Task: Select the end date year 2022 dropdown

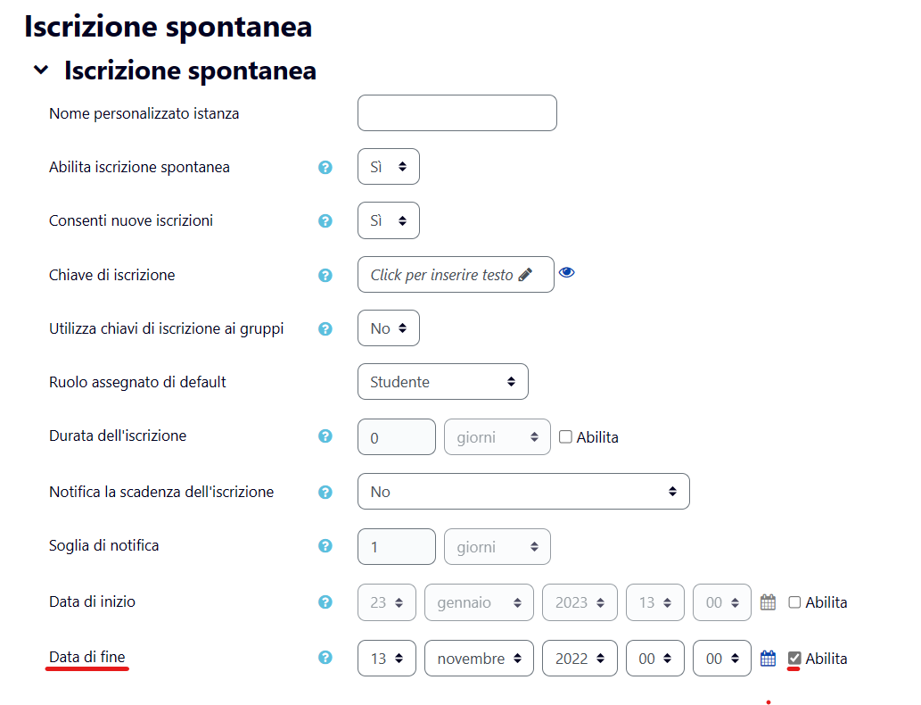Action: pyautogui.click(x=580, y=659)
